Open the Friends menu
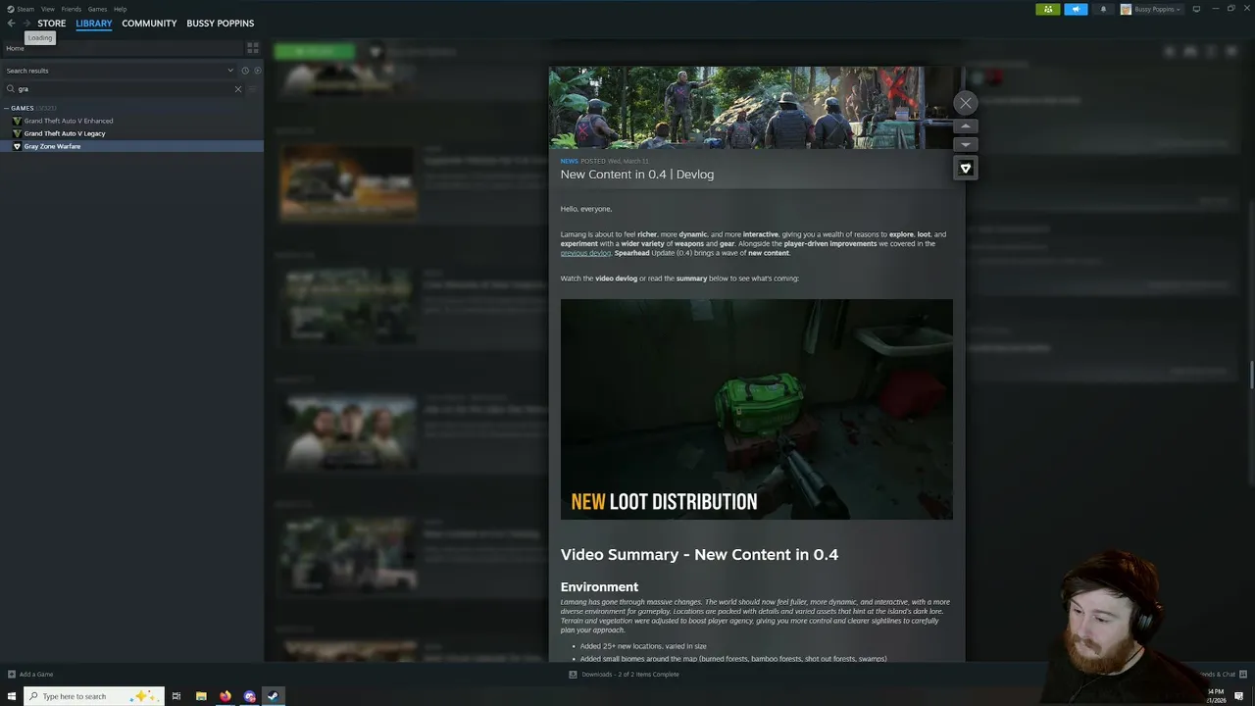 point(72,9)
